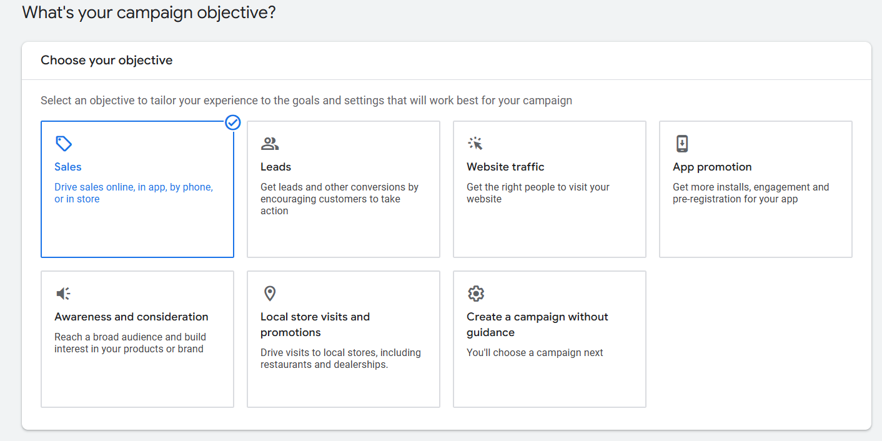The height and width of the screenshot is (441, 882).
Task: Click "You'll choose a campaign next" text
Action: [x=535, y=352]
